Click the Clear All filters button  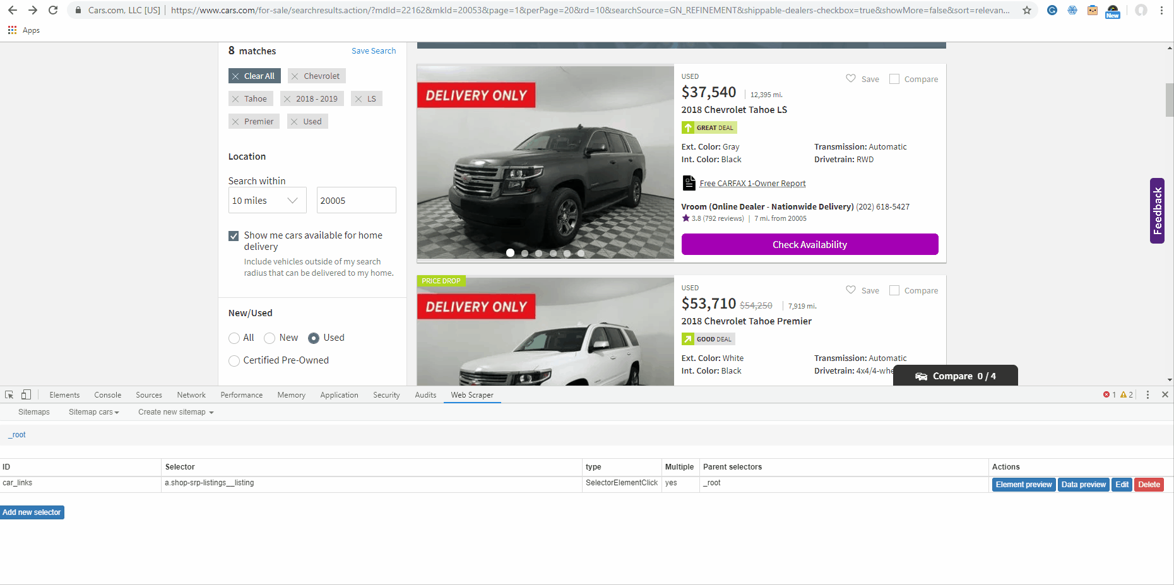254,76
